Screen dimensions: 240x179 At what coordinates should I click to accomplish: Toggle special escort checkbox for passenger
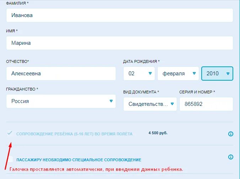tap(10, 159)
